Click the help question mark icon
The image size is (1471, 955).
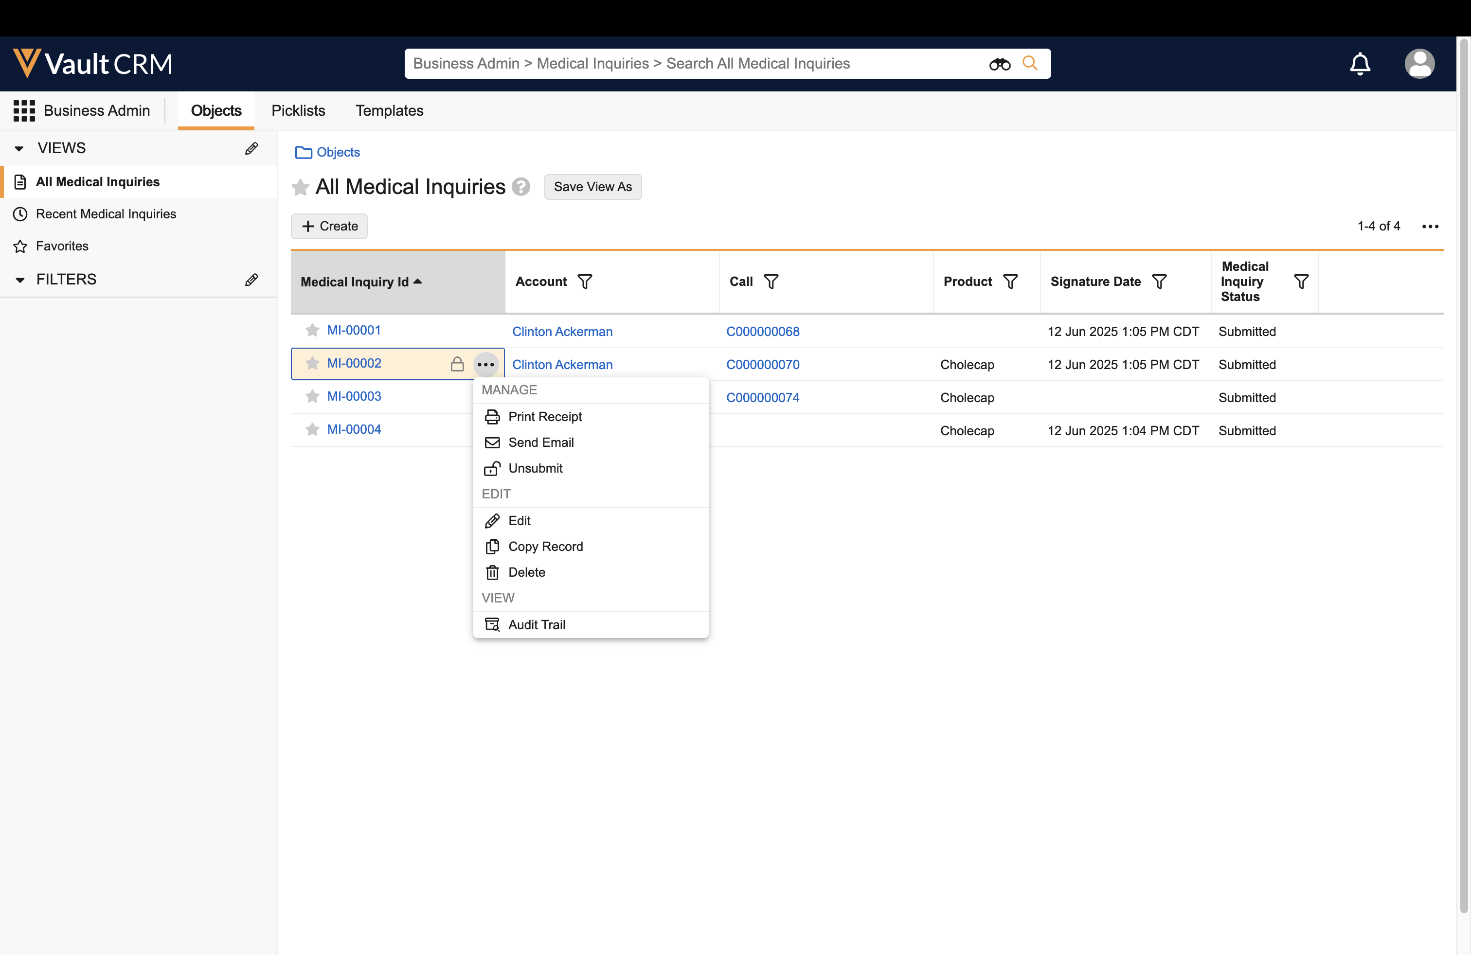tap(521, 187)
